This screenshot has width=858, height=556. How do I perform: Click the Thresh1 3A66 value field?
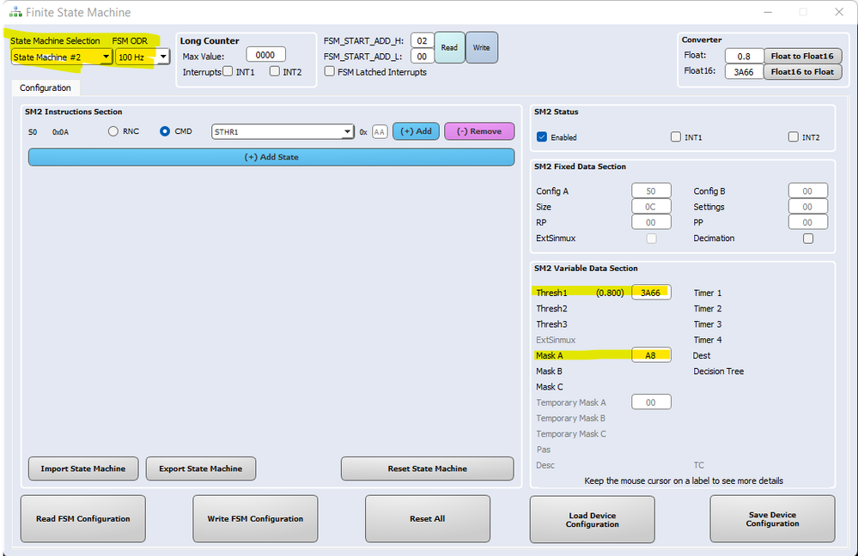coord(651,293)
